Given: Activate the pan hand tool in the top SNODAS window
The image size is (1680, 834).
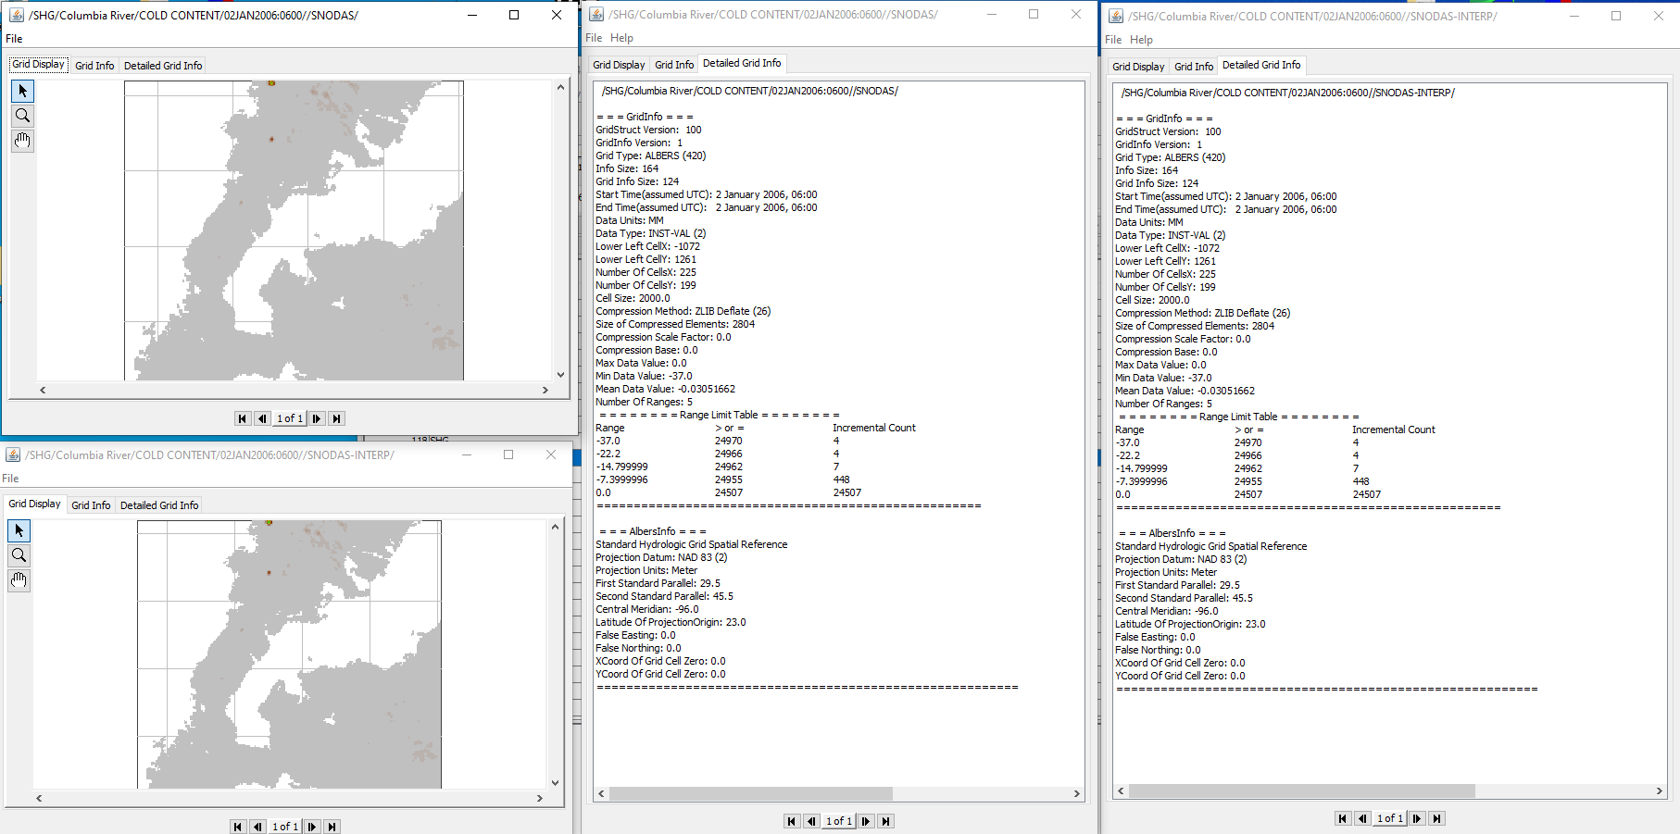Looking at the screenshot, I should (22, 141).
